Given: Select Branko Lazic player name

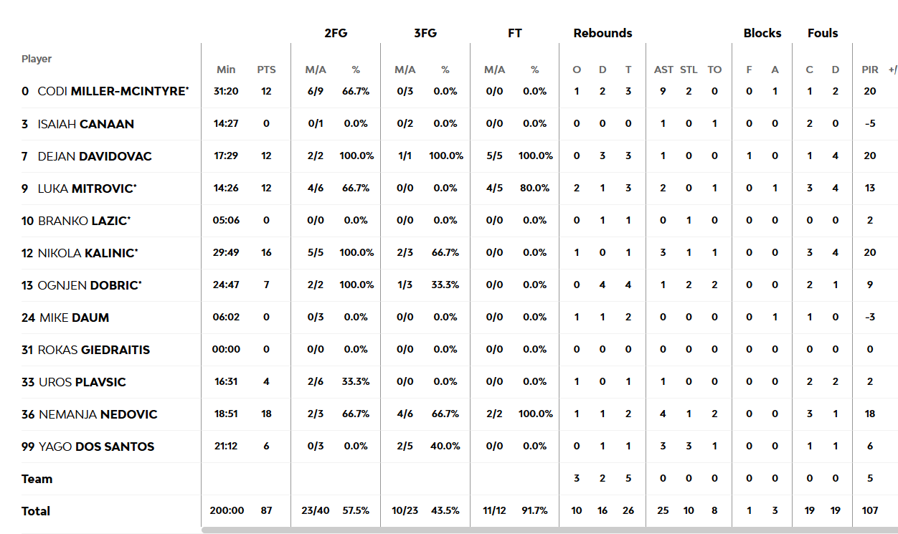Looking at the screenshot, I should [83, 221].
